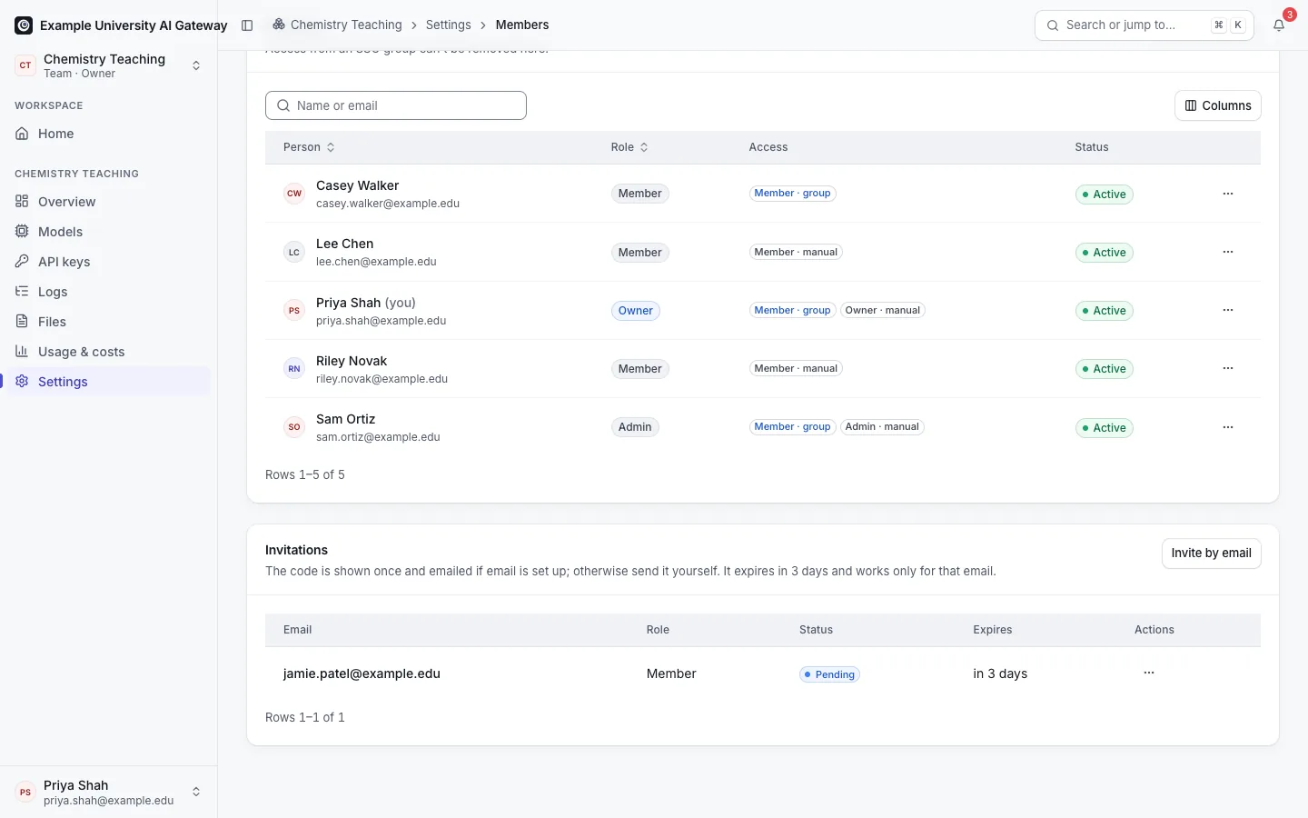Click the Admin role badge for Sam Ortiz
The width and height of the screenshot is (1308, 818).
tap(635, 427)
